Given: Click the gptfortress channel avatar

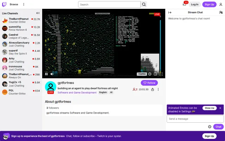Looking at the screenshot, I should click(x=51, y=87).
